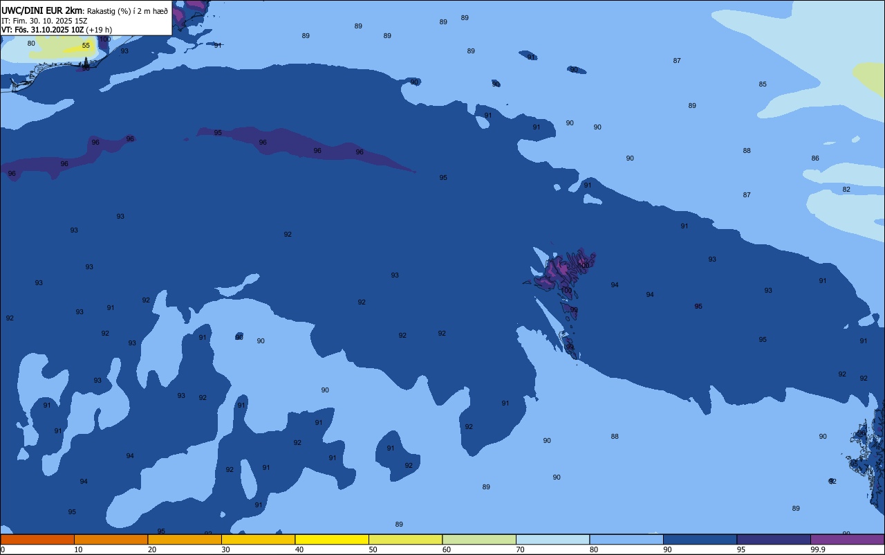Click the legend scale label 40
The image size is (885, 555).
[x=299, y=549]
